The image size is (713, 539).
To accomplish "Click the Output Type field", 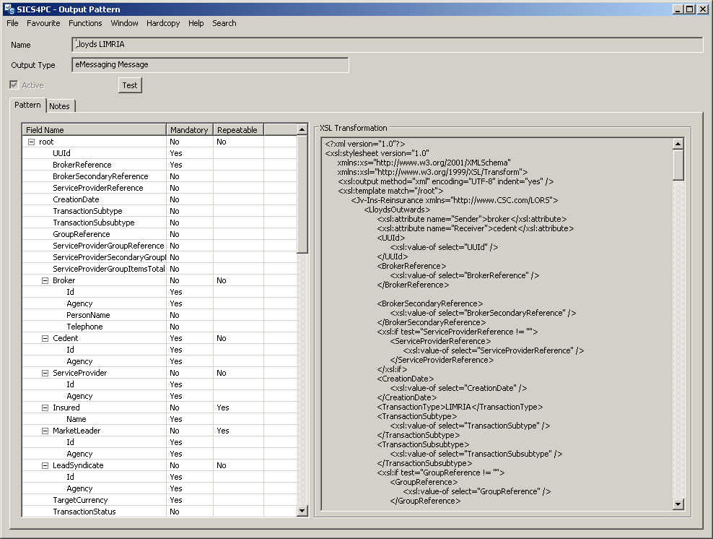I will tap(210, 65).
